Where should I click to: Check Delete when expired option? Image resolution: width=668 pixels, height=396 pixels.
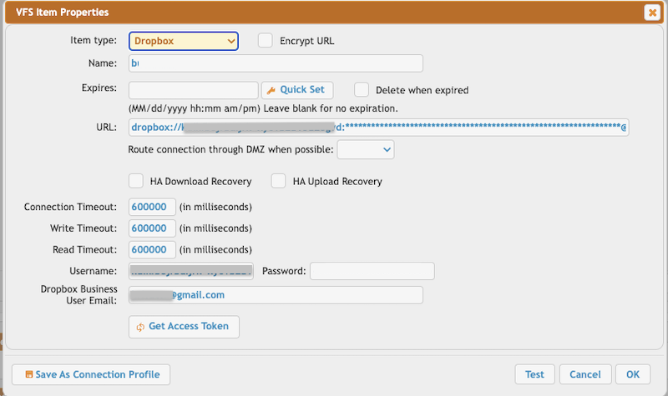tap(362, 90)
